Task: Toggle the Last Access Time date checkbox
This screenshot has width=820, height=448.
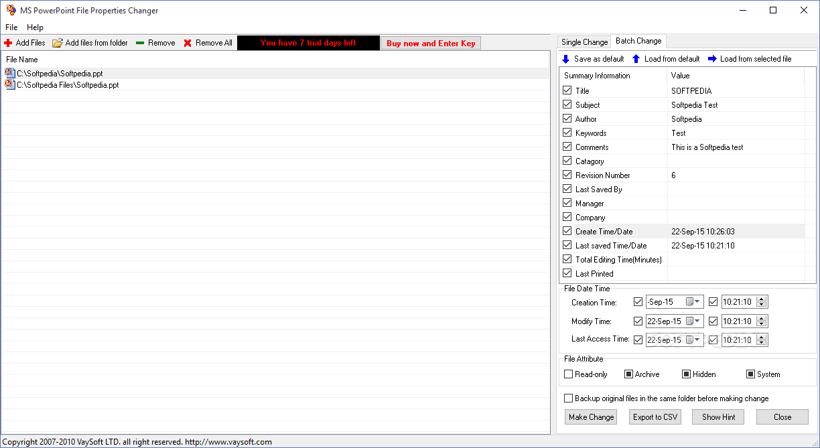Action: (638, 340)
